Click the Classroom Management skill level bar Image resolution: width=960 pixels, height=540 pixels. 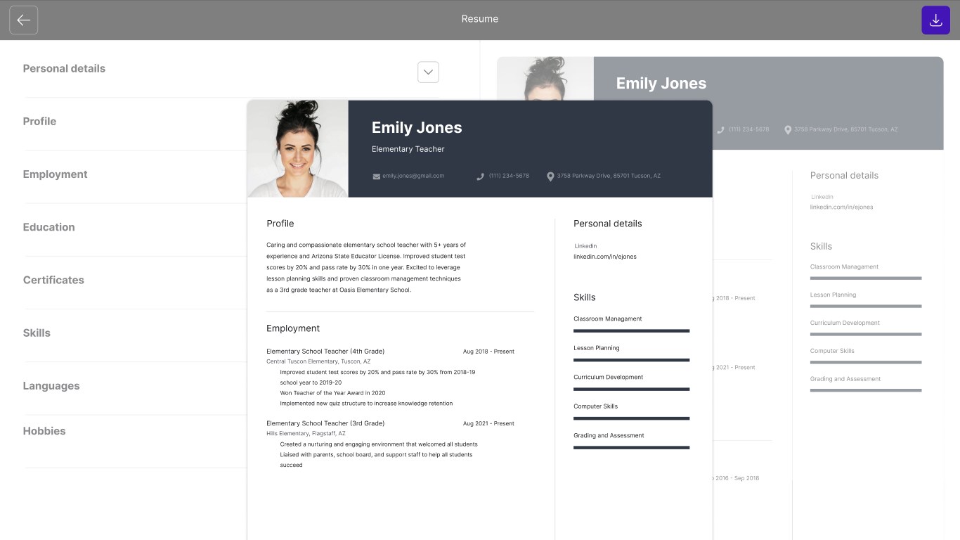[x=631, y=330]
